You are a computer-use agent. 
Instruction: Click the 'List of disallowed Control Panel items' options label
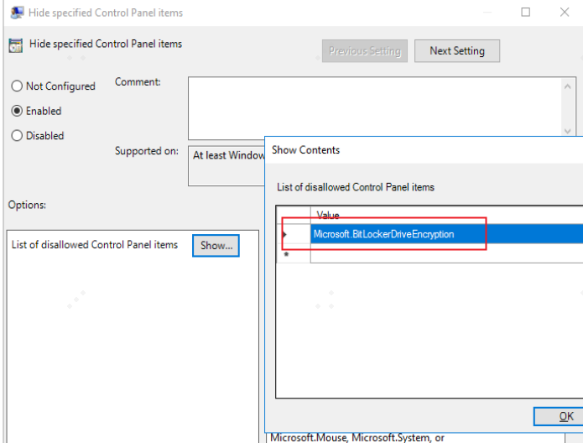coord(95,245)
